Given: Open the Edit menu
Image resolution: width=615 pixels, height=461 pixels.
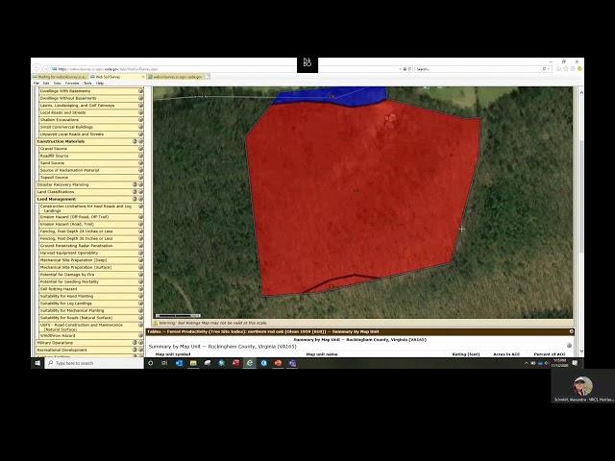Looking at the screenshot, I should point(46,84).
